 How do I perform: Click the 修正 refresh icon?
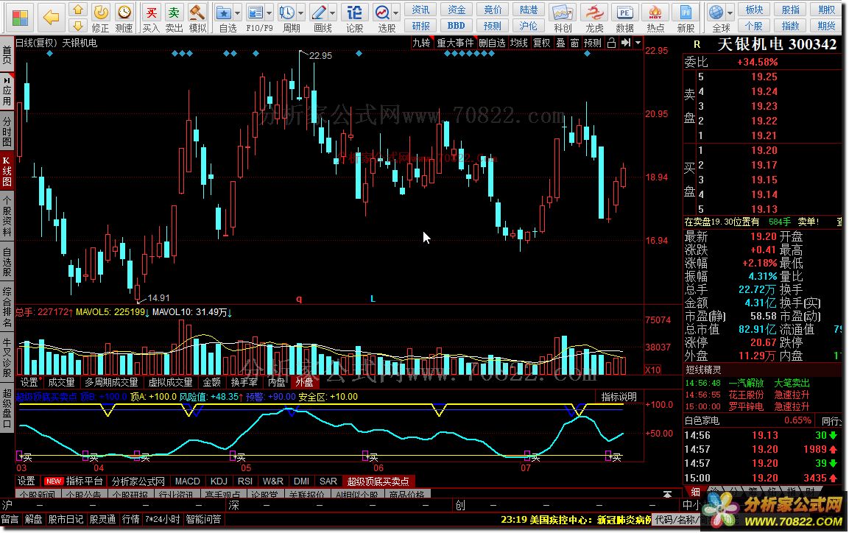tap(101, 12)
